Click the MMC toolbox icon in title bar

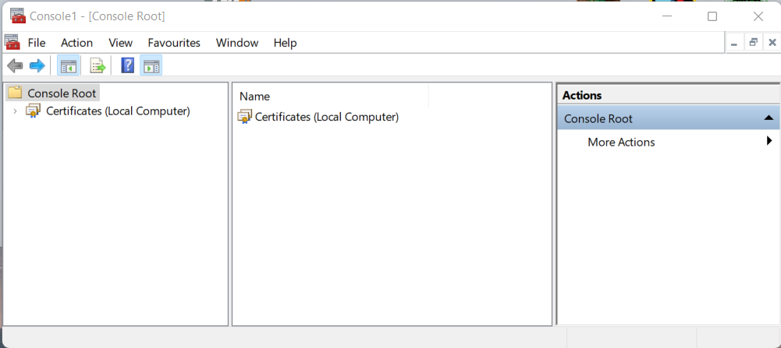pyautogui.click(x=17, y=16)
